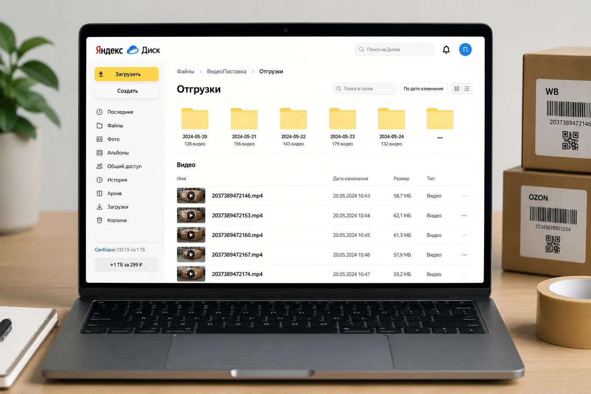Click the date 20.05.2024 10:46
The width and height of the screenshot is (591, 394).
[351, 255]
